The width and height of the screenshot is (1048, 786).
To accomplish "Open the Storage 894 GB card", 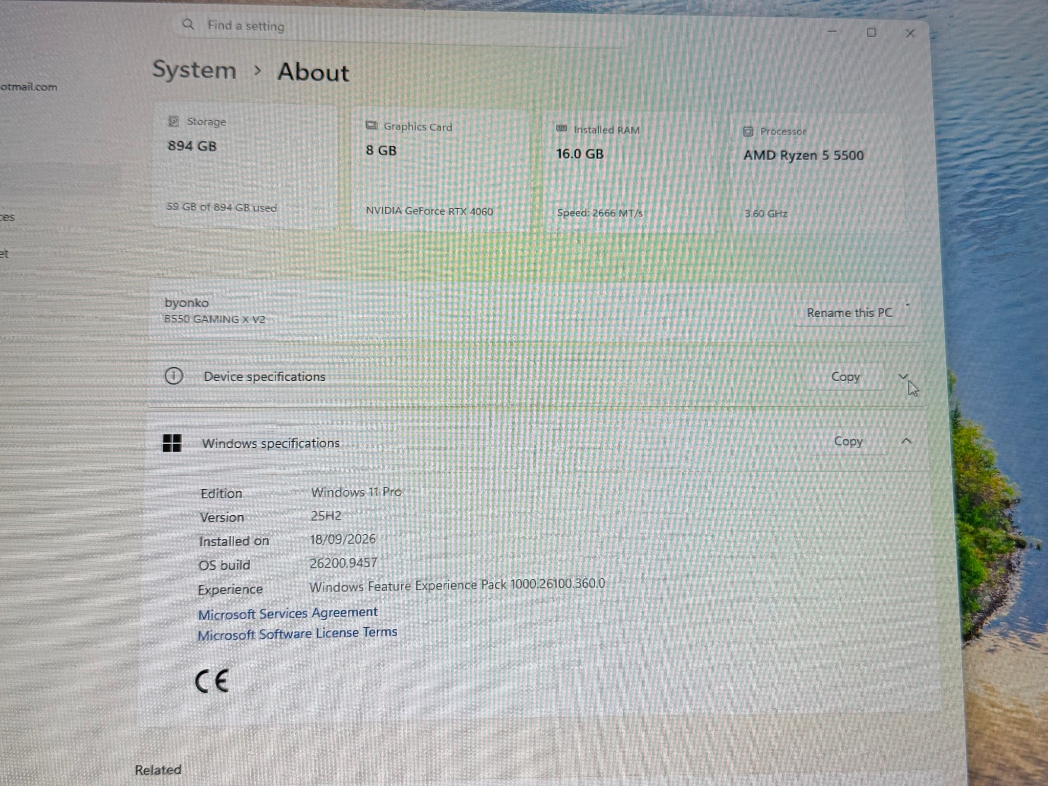I will pyautogui.click(x=246, y=165).
